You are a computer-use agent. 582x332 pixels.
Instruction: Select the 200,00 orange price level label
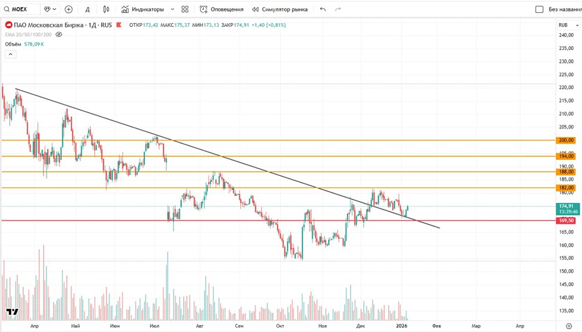(x=566, y=140)
